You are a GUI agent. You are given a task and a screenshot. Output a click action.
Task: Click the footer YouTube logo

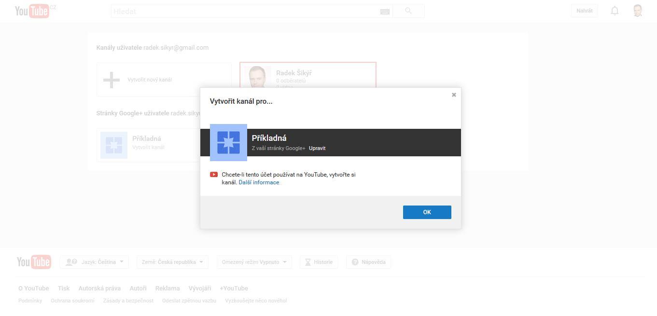pos(34,262)
